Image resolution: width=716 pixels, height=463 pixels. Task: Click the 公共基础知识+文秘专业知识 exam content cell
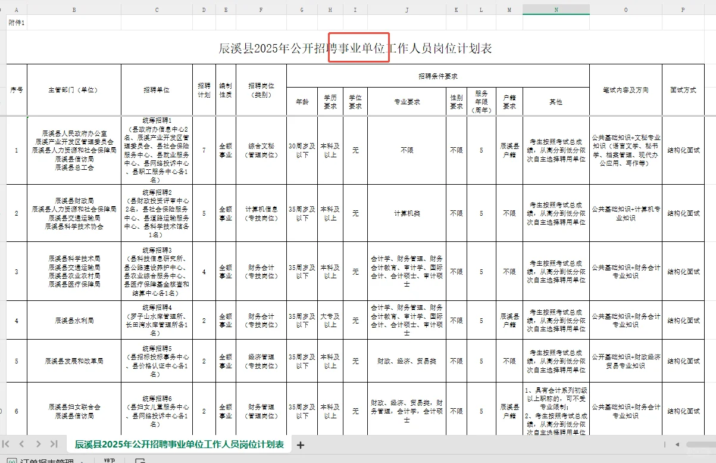[x=626, y=150]
